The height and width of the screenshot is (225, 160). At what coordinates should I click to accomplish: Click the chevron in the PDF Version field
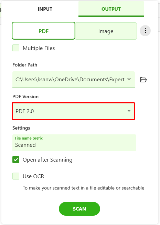tap(129, 111)
